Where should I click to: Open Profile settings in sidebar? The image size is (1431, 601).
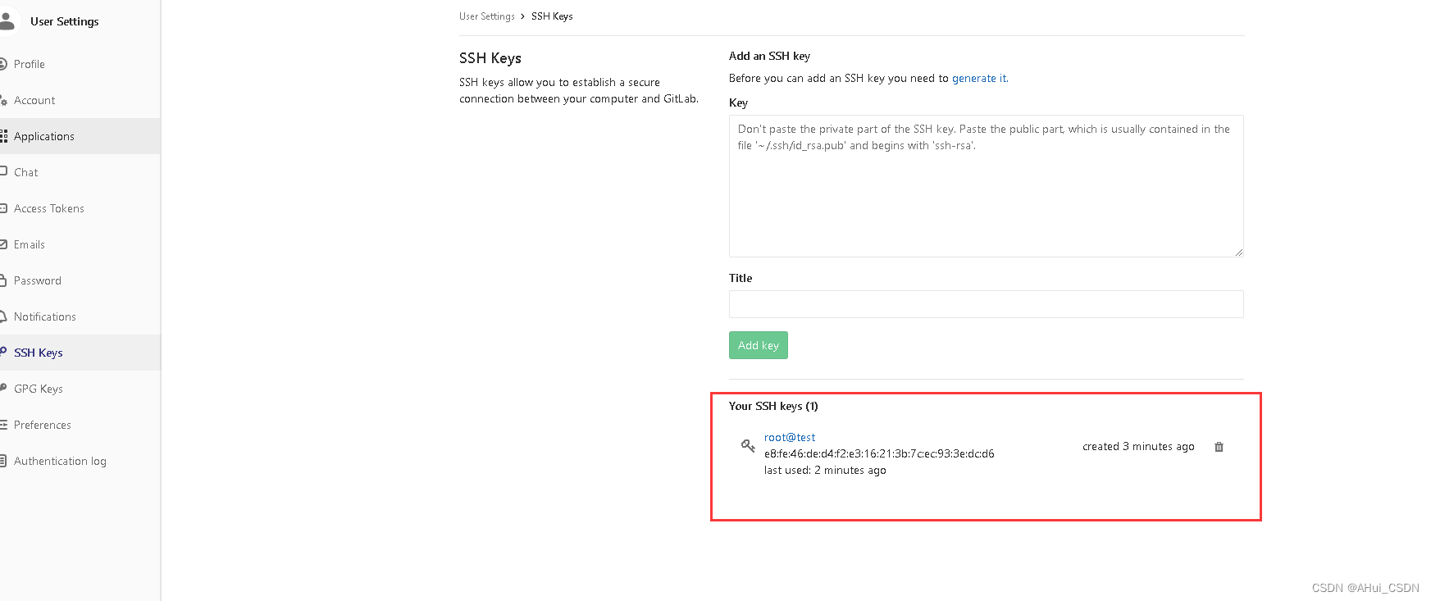click(30, 64)
